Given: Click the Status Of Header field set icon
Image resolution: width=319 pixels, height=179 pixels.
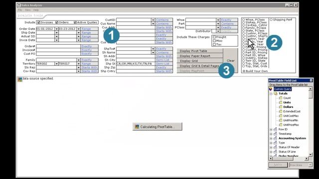Looking at the screenshot, I should point(275,147).
